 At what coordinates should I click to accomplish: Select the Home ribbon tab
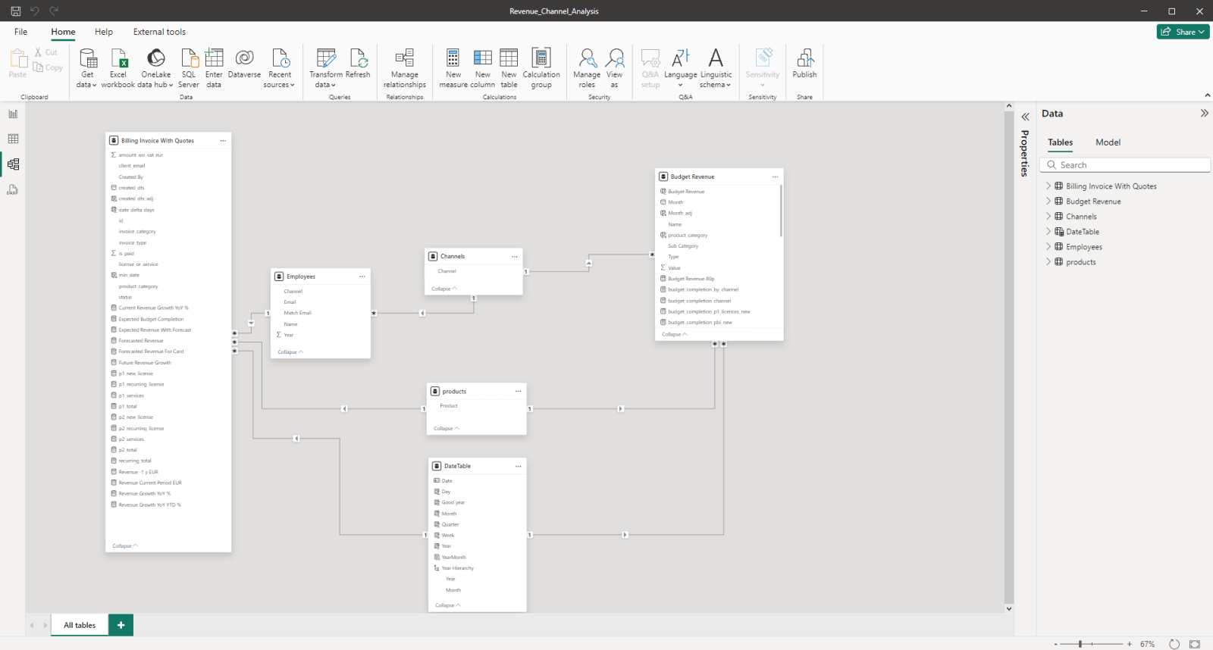[63, 32]
